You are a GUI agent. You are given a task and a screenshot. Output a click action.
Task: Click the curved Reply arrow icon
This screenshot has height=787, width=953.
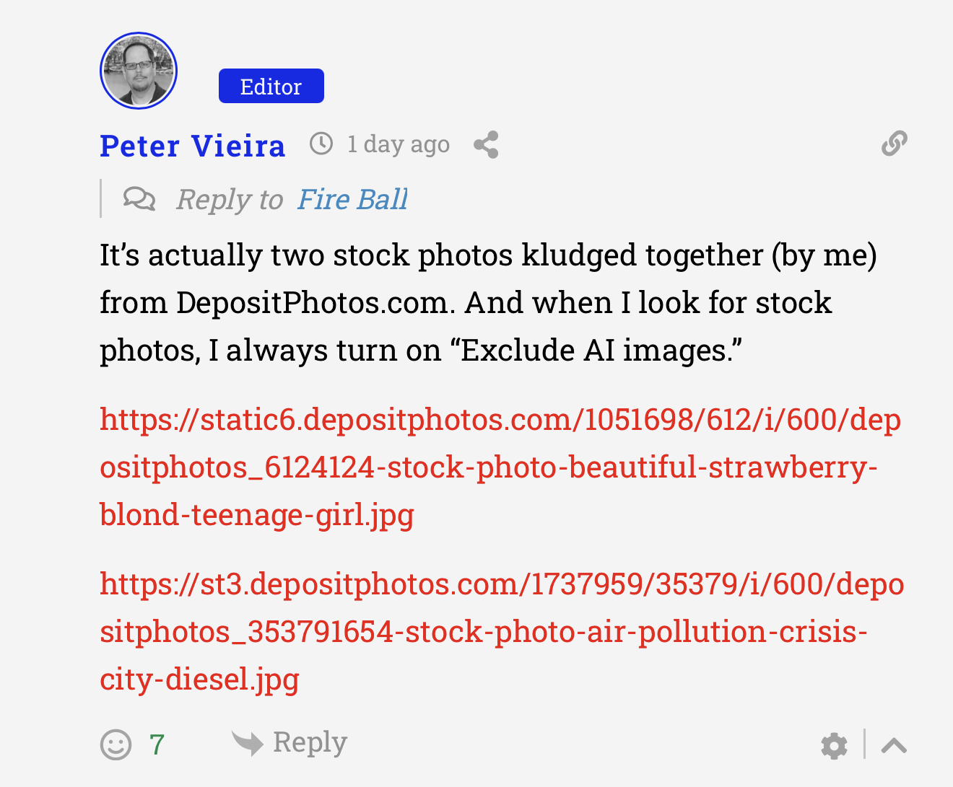pyautogui.click(x=248, y=742)
